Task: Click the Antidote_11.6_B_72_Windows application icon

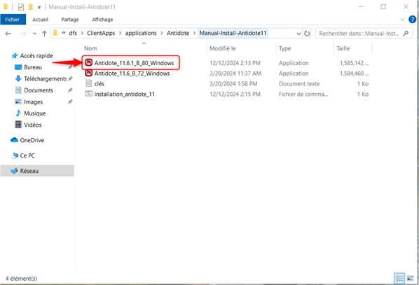Action: 88,73
